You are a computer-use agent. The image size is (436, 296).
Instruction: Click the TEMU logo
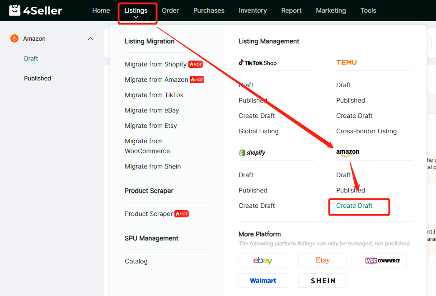(x=347, y=63)
